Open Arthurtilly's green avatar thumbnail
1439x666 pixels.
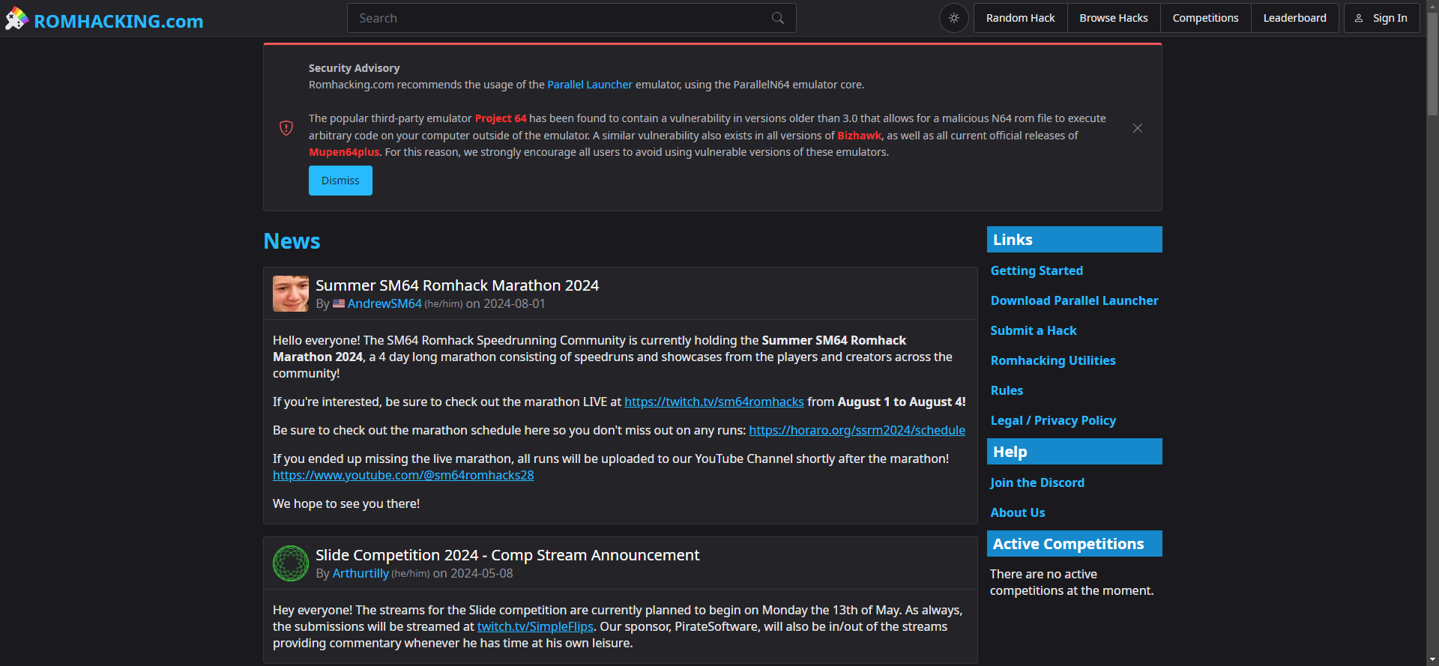(x=291, y=563)
